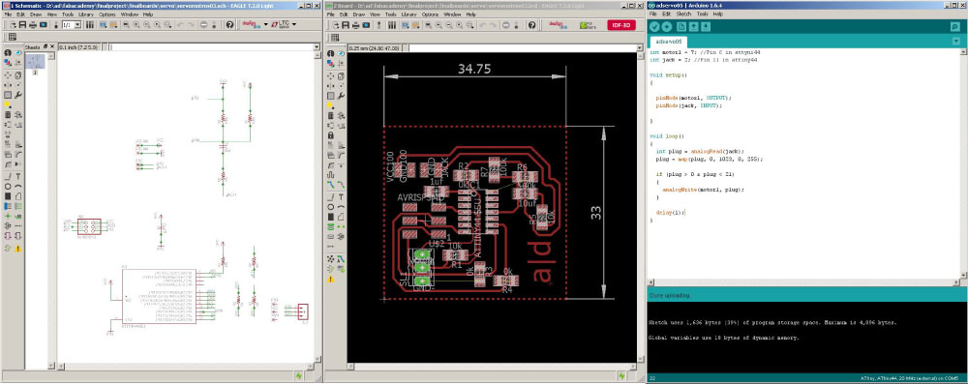Click Open sketch up-arrow in Arduino toolbar
968x384 pixels.
click(x=694, y=26)
